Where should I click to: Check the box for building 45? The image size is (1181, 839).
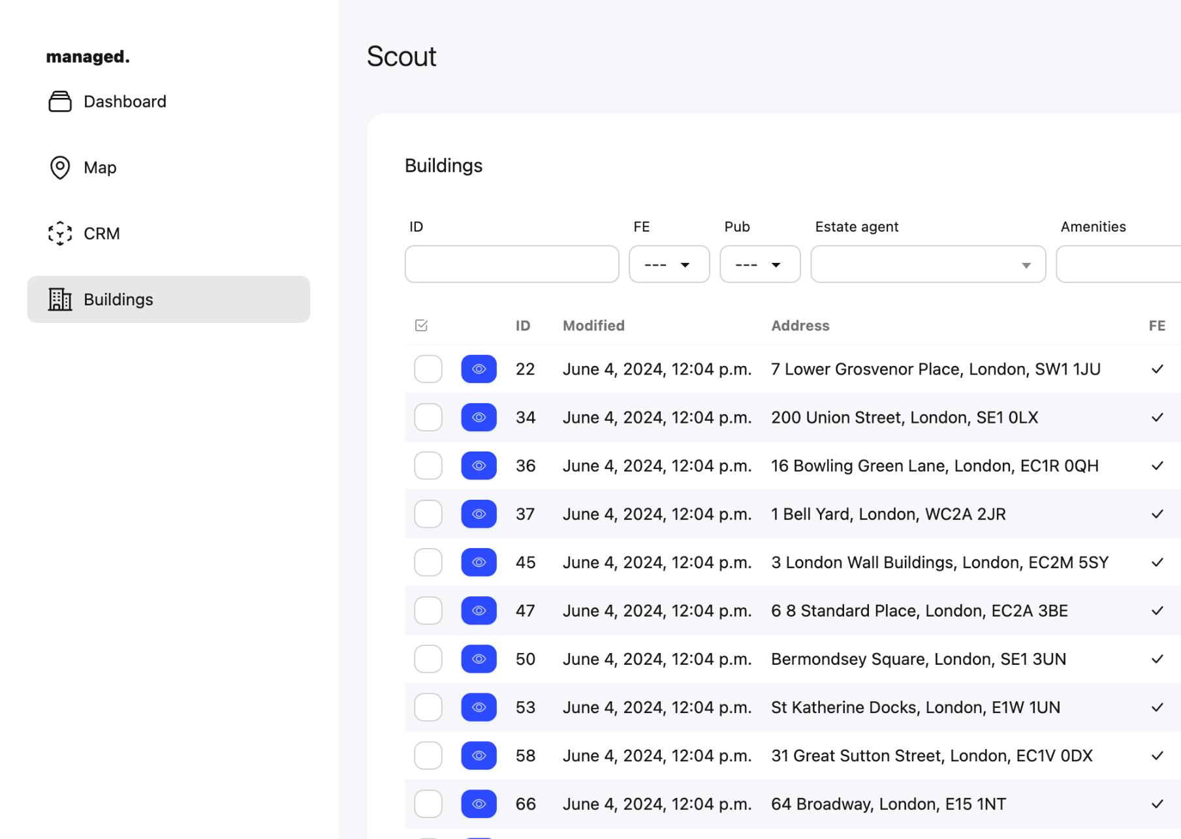428,562
